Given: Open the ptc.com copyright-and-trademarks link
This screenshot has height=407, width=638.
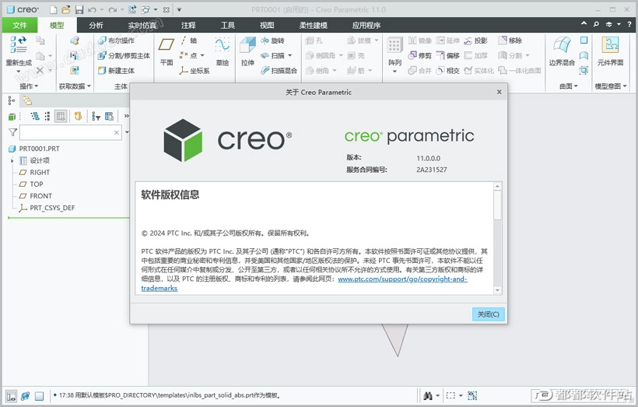Looking at the screenshot, I should pos(402,279).
